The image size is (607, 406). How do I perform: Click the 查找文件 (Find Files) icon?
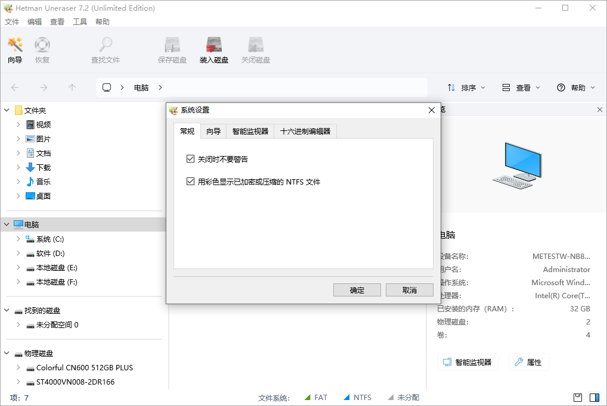pos(105,49)
